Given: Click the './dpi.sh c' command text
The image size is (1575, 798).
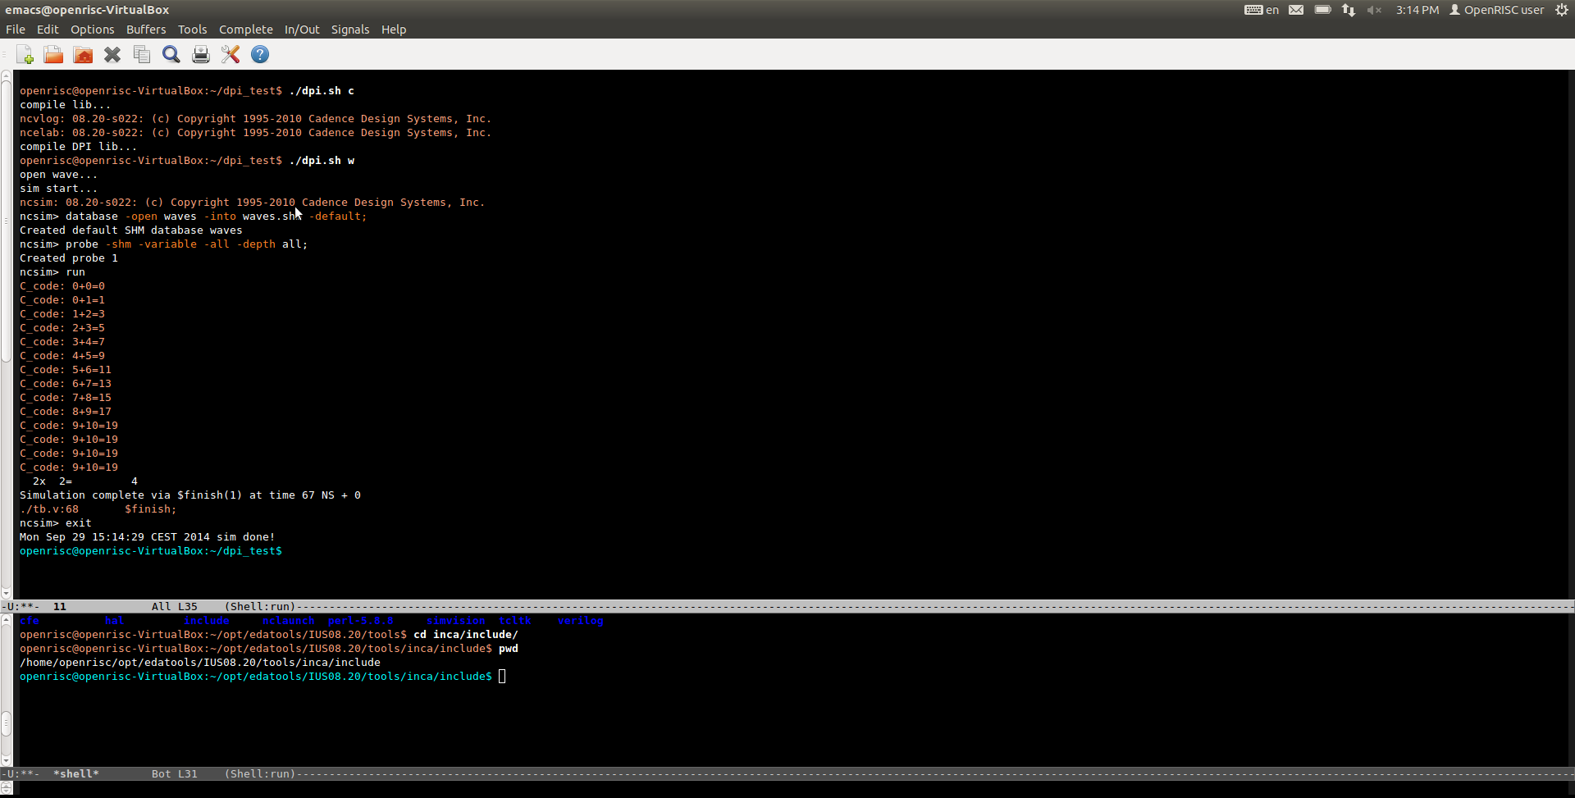Looking at the screenshot, I should (x=322, y=91).
